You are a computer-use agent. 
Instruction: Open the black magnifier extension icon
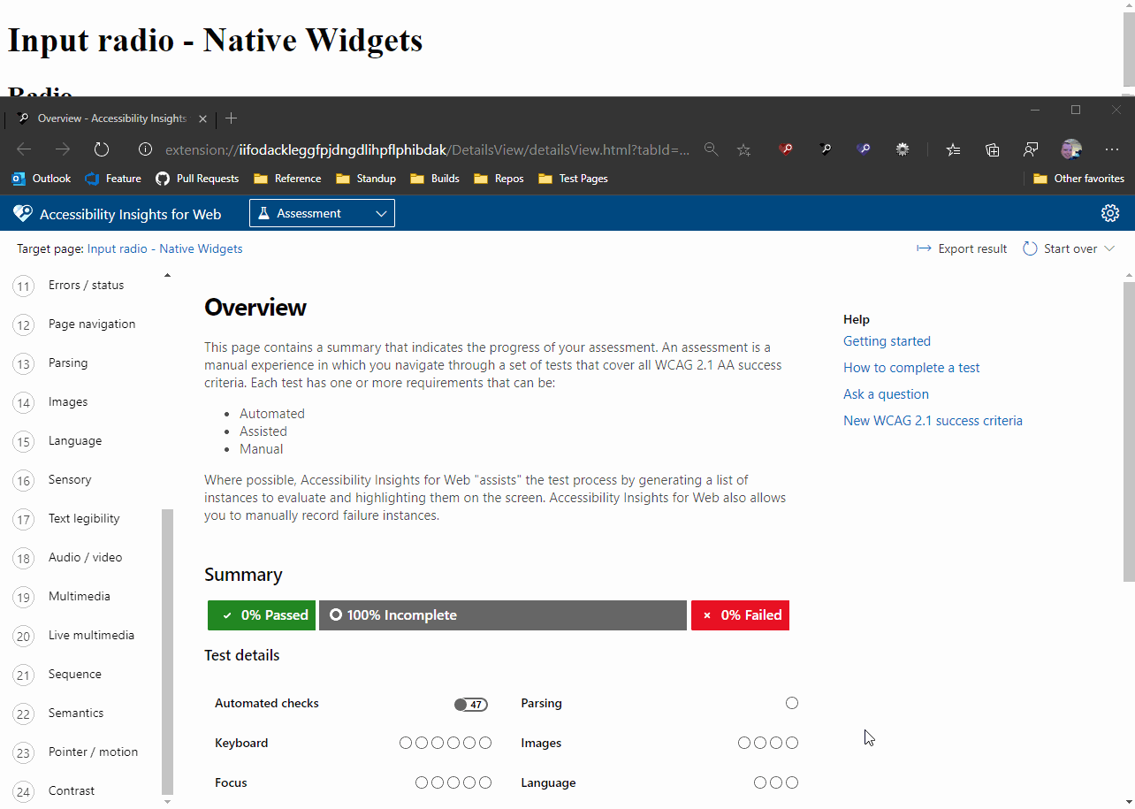[x=825, y=149]
